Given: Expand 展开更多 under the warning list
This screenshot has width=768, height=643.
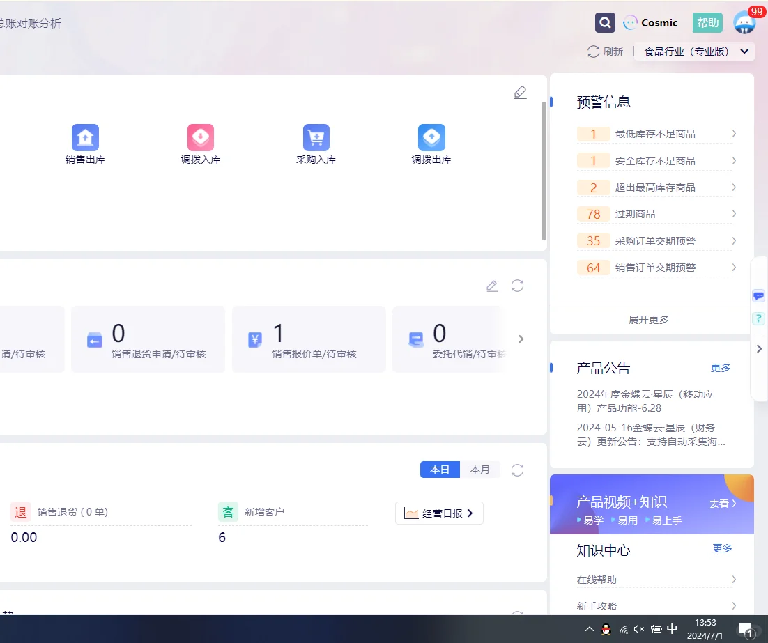Looking at the screenshot, I should point(648,319).
